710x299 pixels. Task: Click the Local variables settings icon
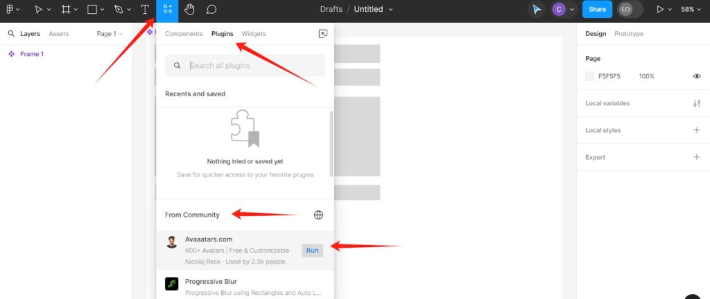(x=697, y=103)
